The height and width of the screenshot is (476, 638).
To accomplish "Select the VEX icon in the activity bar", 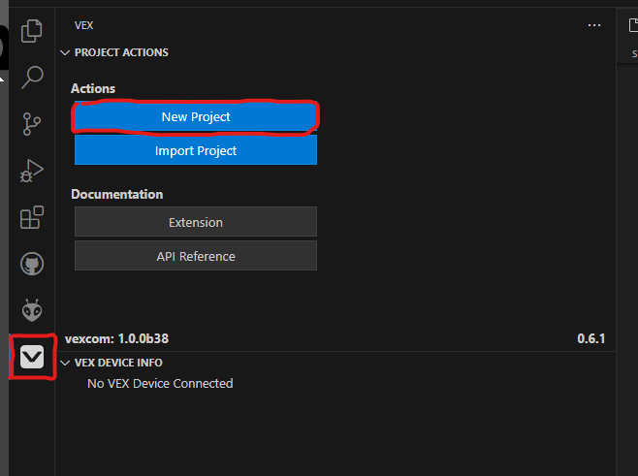I will (32, 357).
